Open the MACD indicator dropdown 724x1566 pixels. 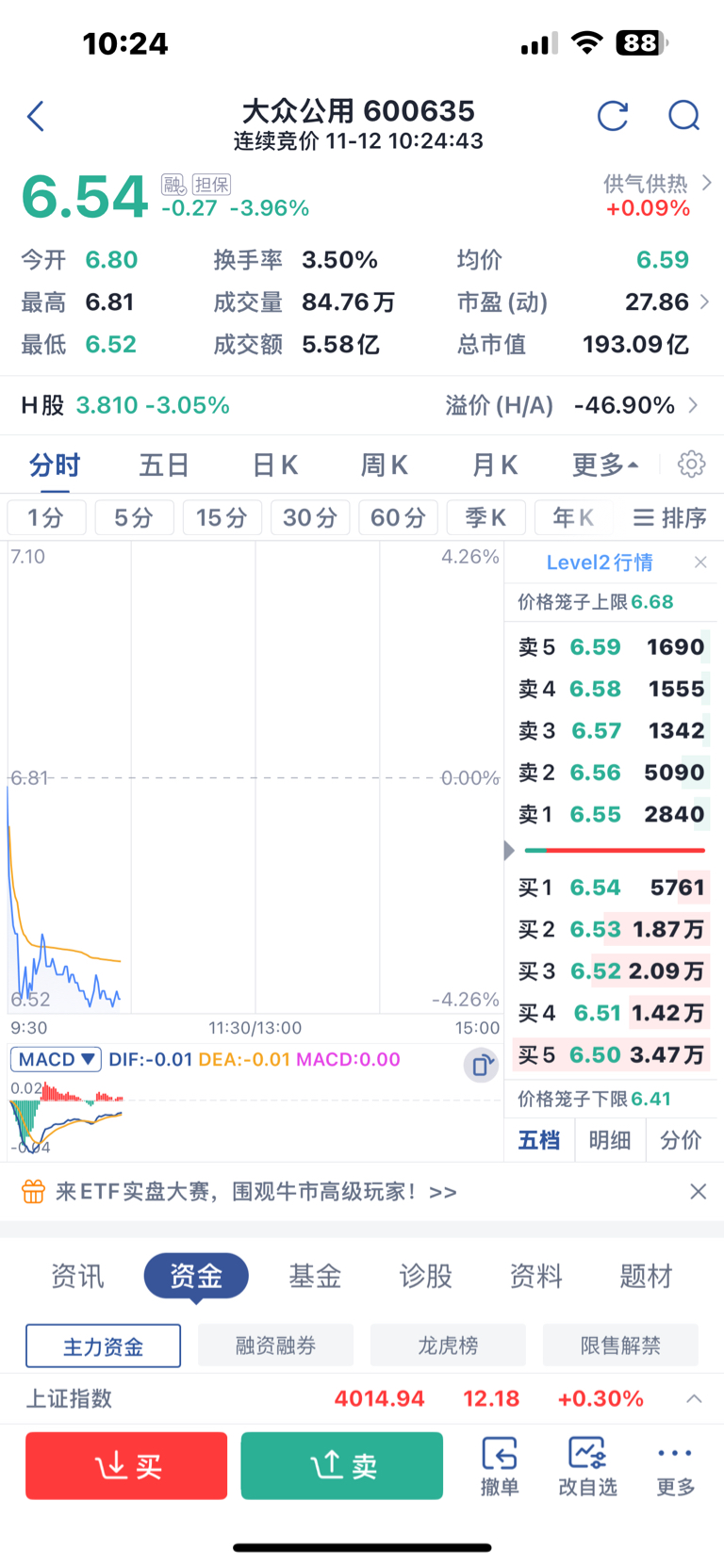point(57,1059)
